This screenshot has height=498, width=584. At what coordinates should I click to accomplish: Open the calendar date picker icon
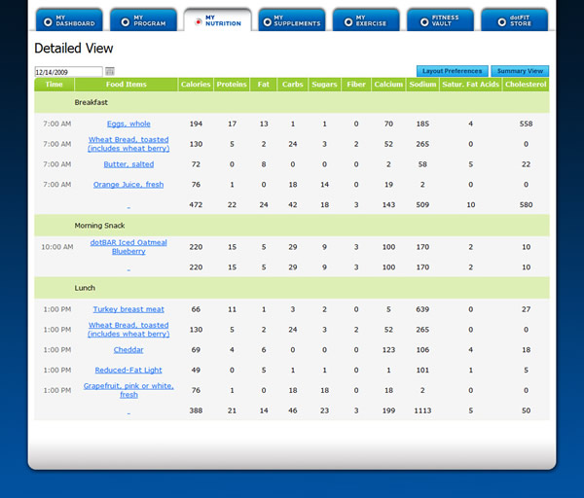coord(110,71)
